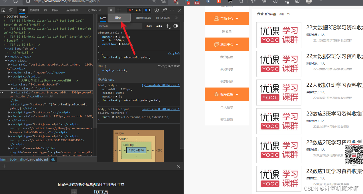The image size is (363, 194).
Task: Open the 22大数据3班 course group thumbnail
Action: [279, 35]
